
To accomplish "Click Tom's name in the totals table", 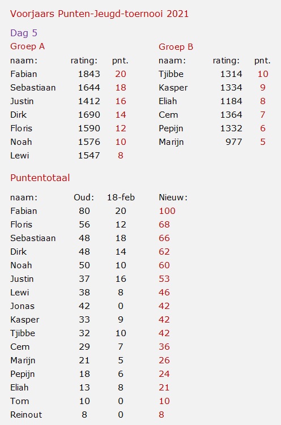I will [x=19, y=401].
